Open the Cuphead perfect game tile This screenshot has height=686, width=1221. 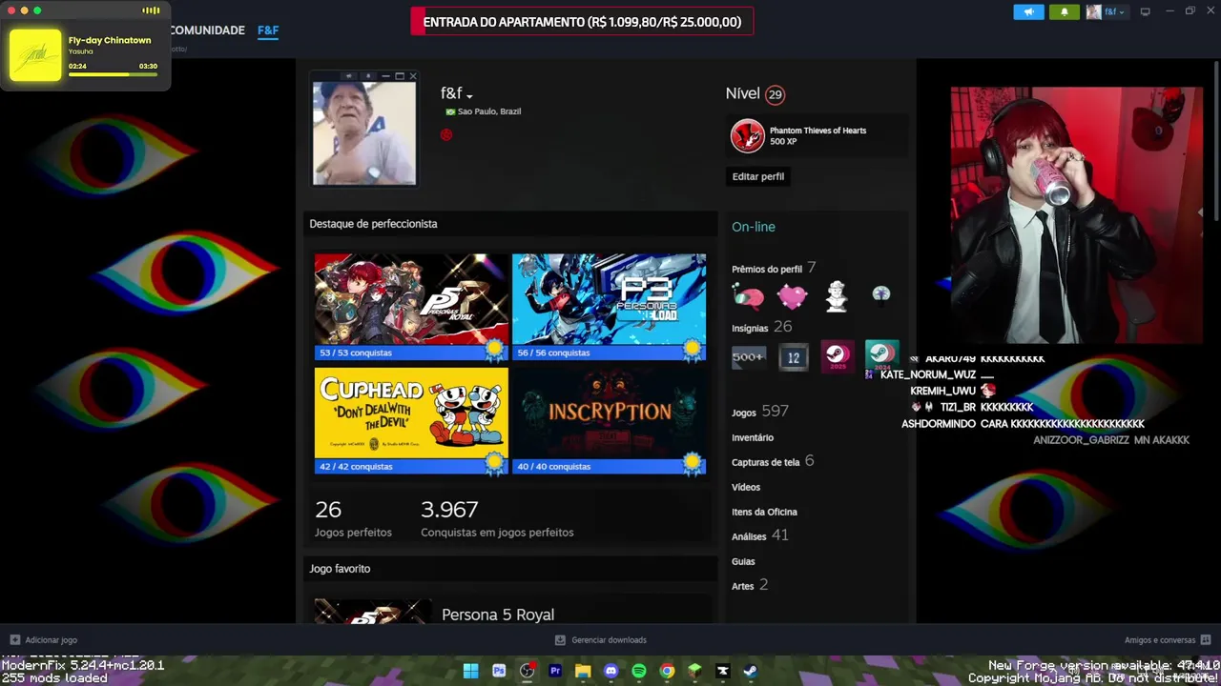tap(411, 421)
